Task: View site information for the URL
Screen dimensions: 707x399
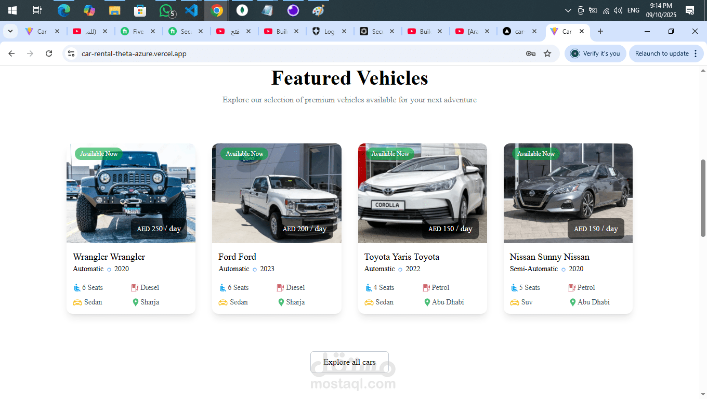Action: (x=72, y=54)
